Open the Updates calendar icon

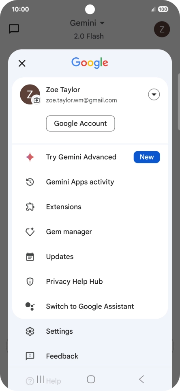[30, 257]
